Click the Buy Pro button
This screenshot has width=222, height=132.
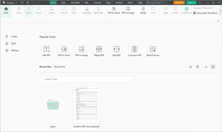pyautogui.click(x=179, y=2)
